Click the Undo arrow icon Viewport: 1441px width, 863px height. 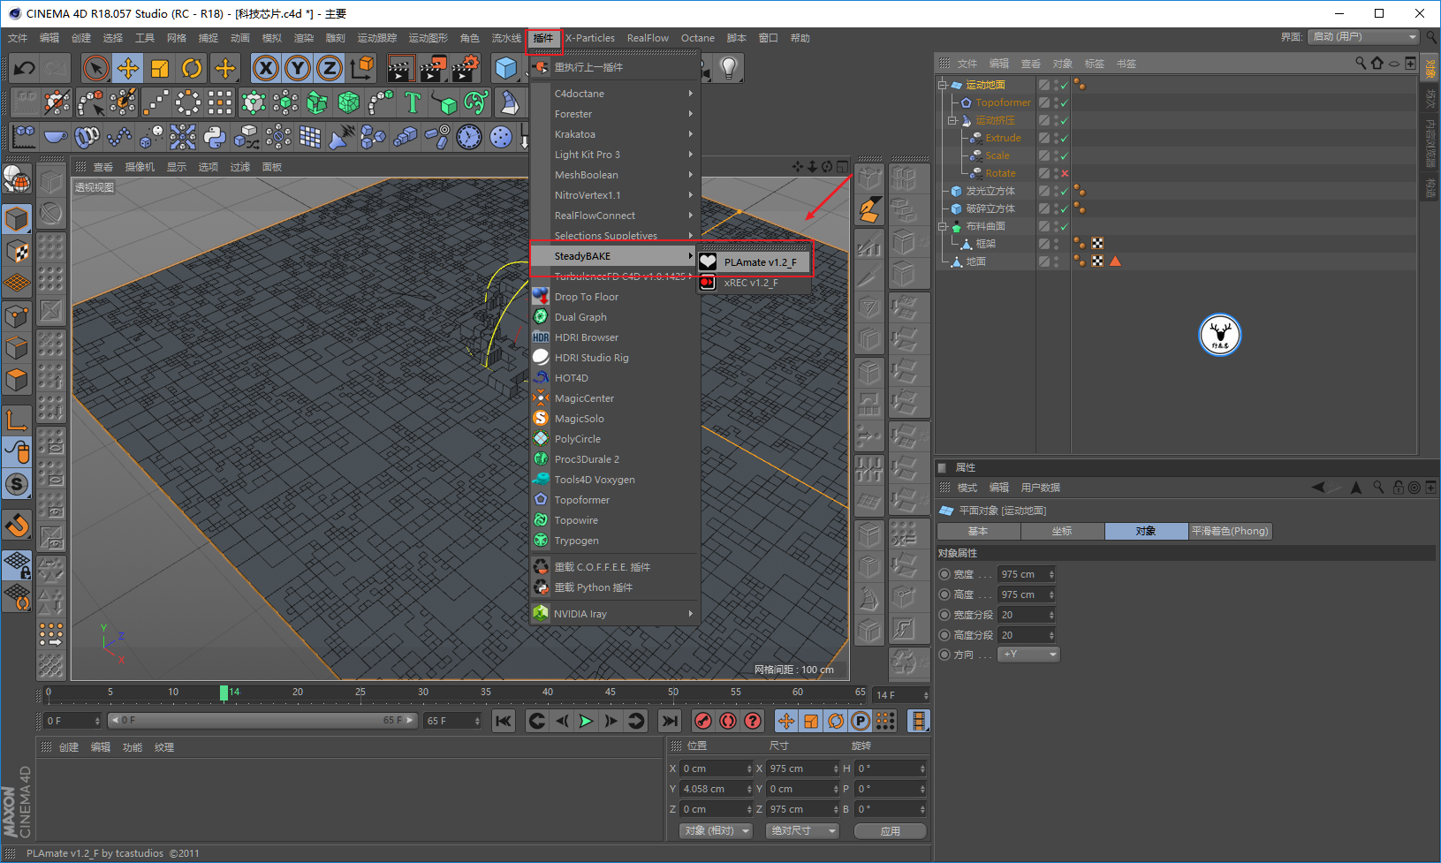(25, 68)
